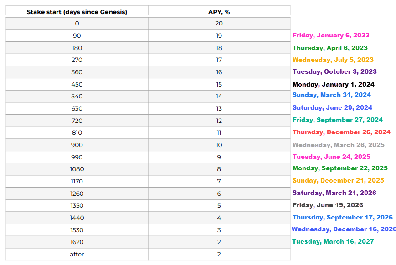Click the 'Stake start (days since Genesis)' header
396x265 pixels.
point(77,12)
